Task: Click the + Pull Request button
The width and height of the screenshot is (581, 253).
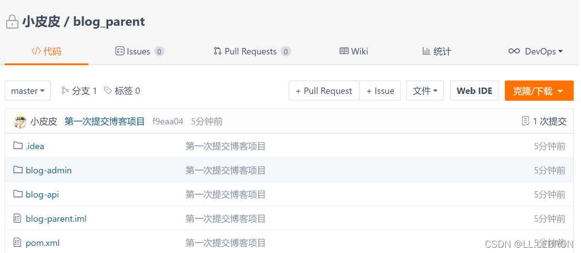Action: click(x=324, y=91)
